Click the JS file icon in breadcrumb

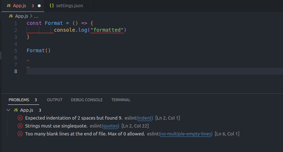pos(11,16)
